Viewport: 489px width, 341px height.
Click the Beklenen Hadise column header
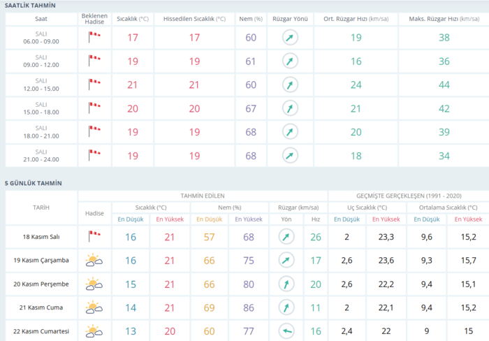(94, 17)
